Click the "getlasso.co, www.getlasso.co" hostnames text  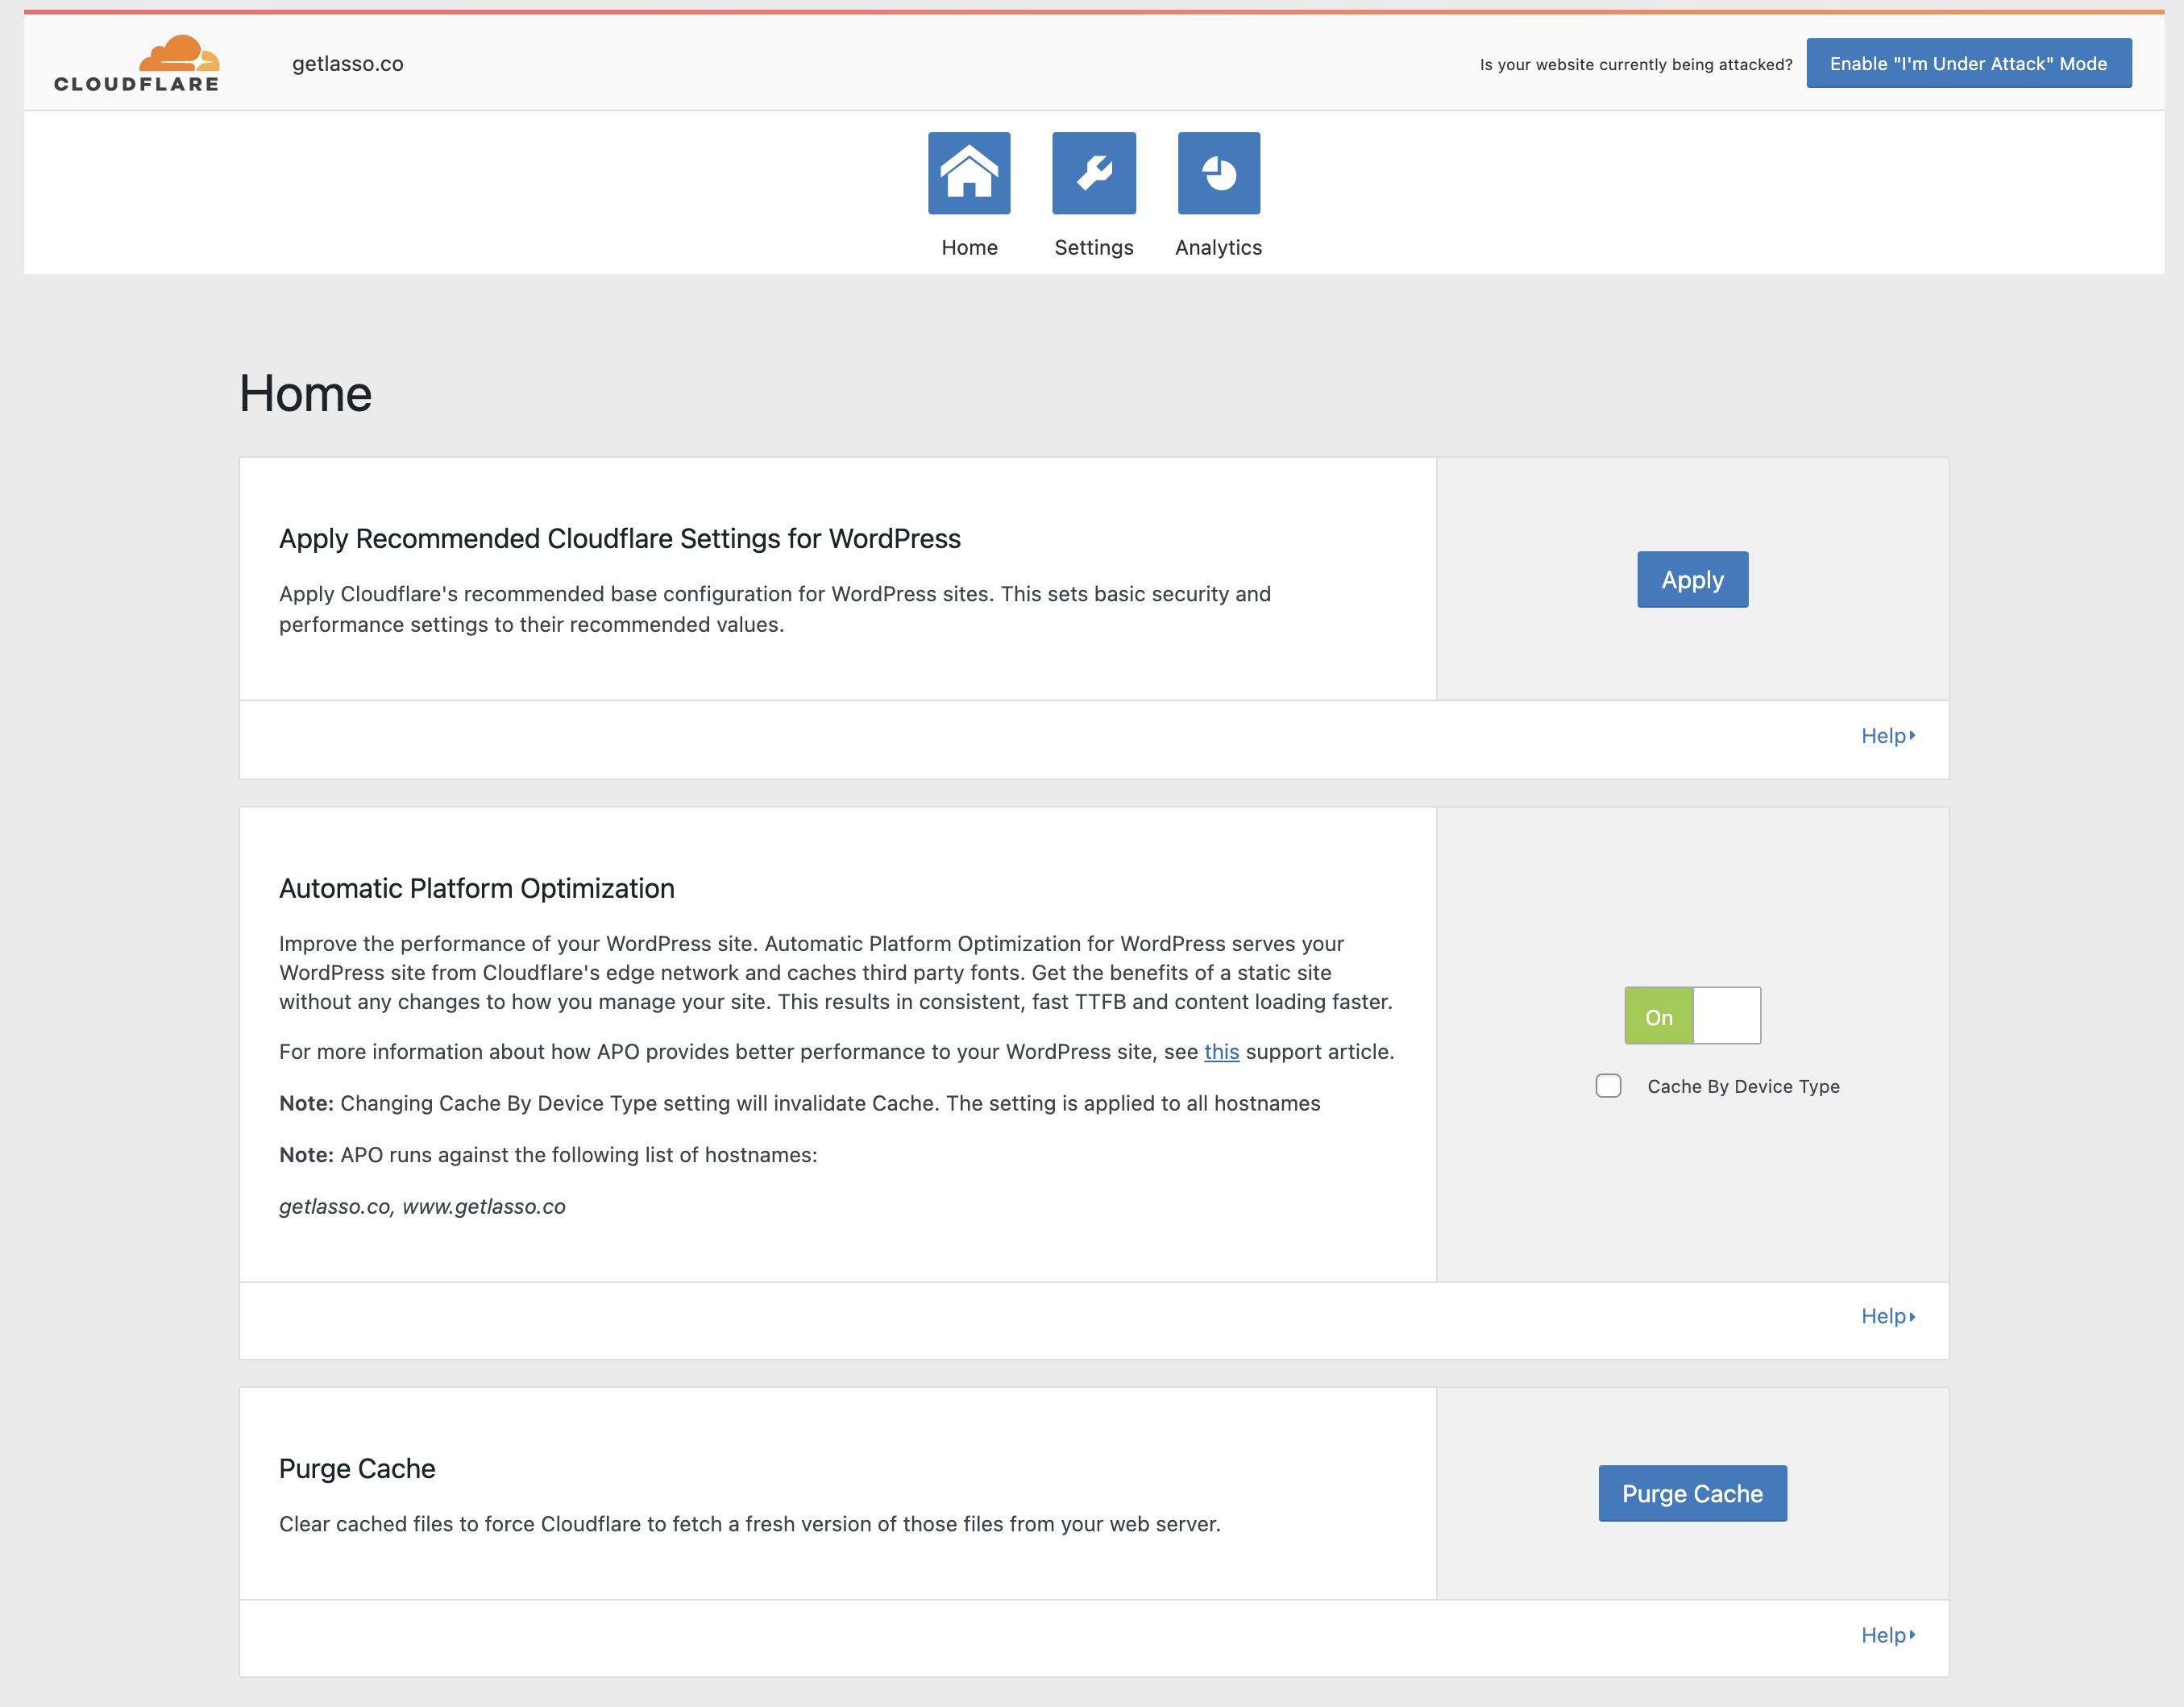click(x=422, y=1207)
